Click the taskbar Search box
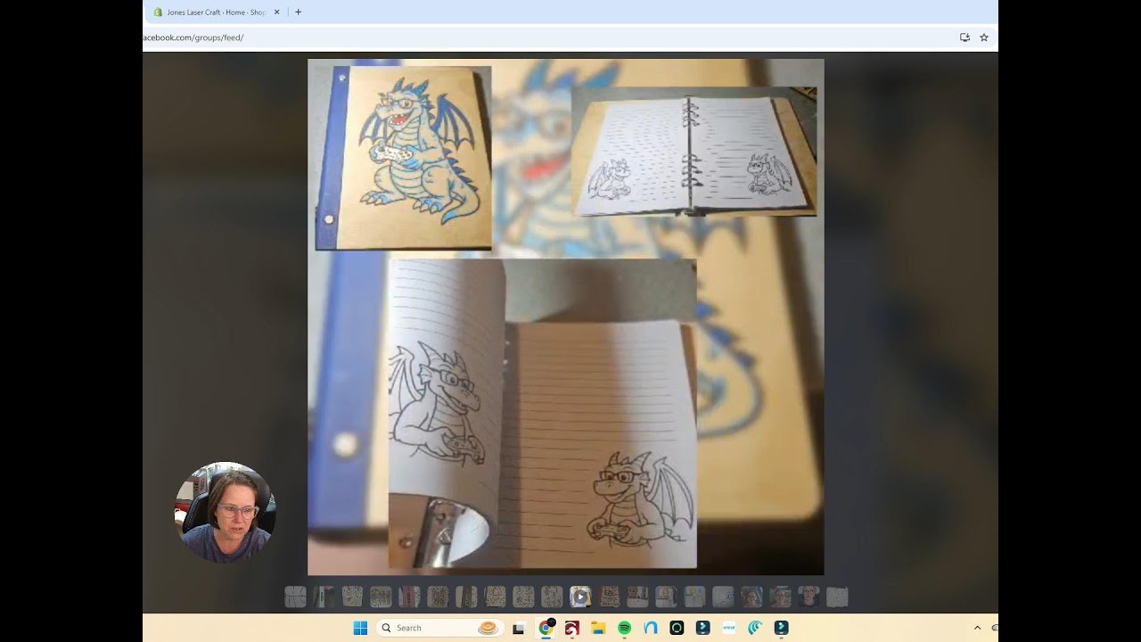1141x642 pixels. [439, 628]
